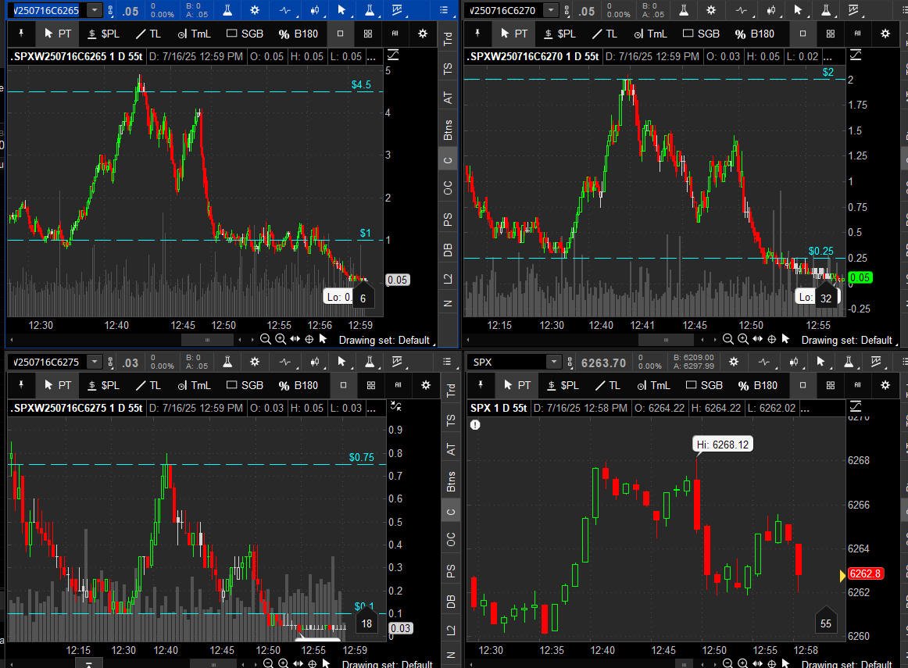Expand the C6265 symbol selector dropdown arrow

click(x=95, y=10)
